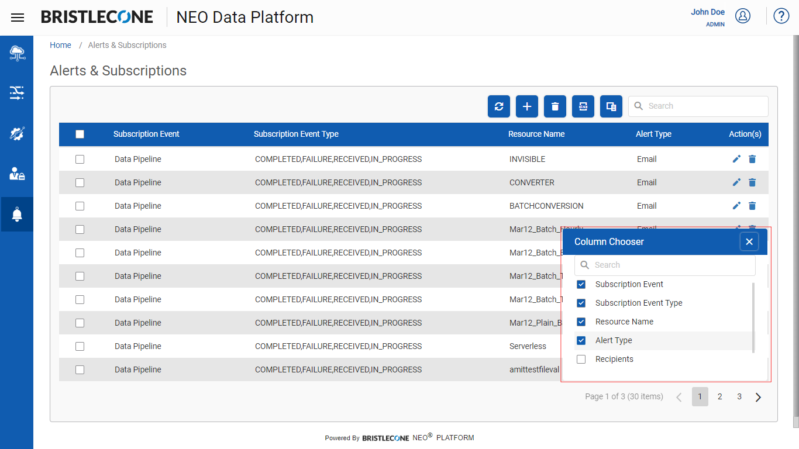
Task: Check the Serverless row checkbox
Action: tap(80, 346)
